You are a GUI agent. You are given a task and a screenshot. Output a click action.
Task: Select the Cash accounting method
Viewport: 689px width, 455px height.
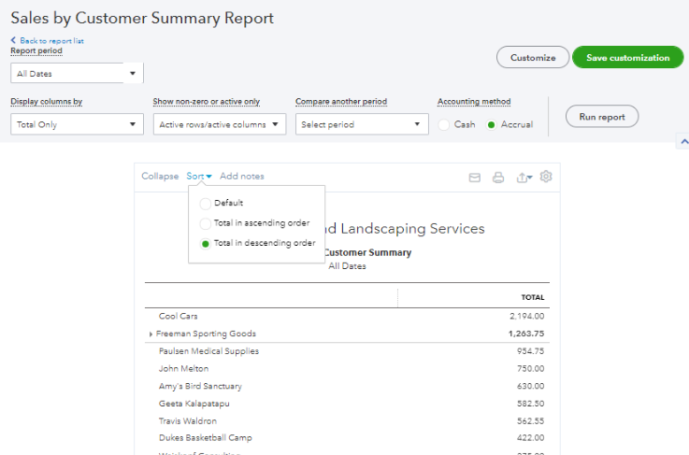pyautogui.click(x=443, y=124)
